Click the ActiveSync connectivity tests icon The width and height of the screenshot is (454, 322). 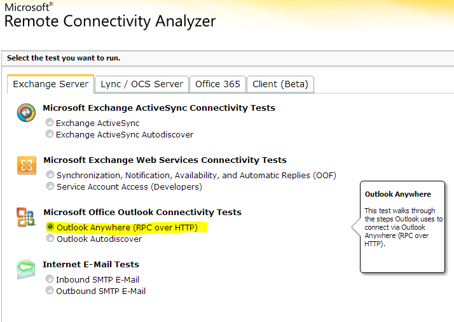(26, 113)
